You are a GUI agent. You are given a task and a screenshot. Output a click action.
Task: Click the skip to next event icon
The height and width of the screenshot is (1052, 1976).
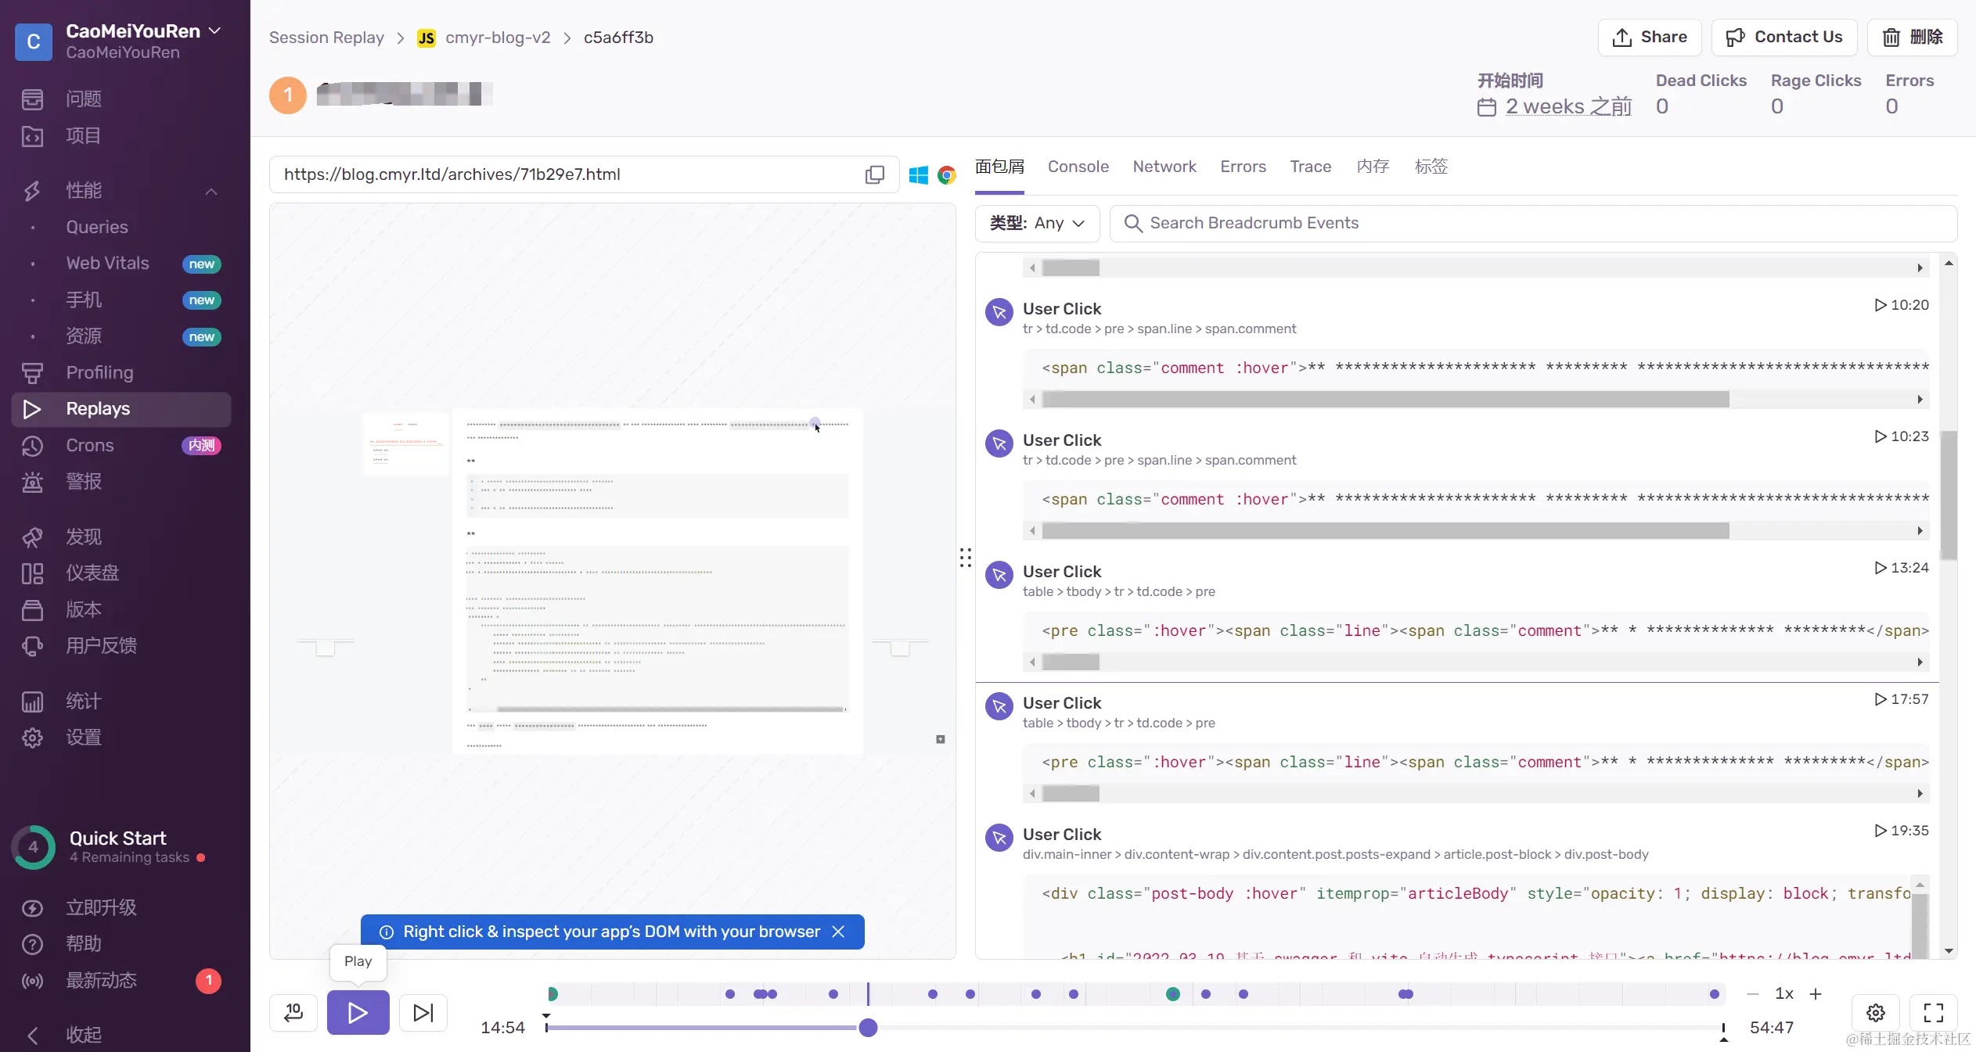423,1012
